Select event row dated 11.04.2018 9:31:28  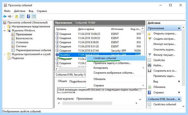(98, 47)
